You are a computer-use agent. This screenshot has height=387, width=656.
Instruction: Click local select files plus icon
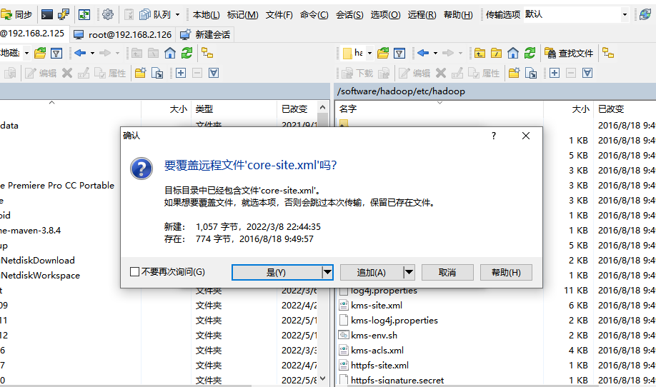(181, 73)
